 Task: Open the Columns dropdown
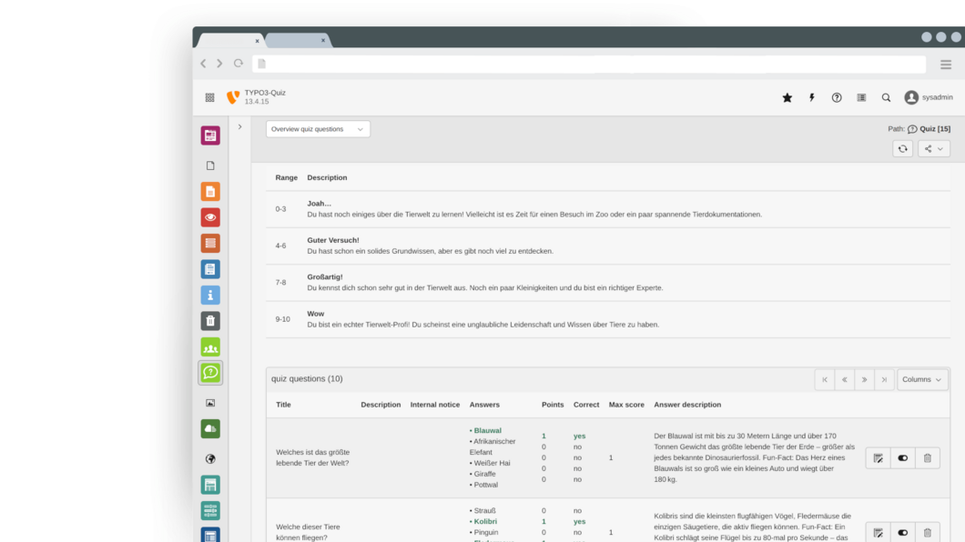[922, 379]
